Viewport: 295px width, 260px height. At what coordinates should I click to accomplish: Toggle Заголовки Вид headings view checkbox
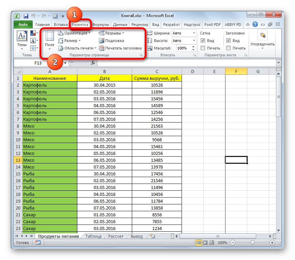click(x=228, y=41)
